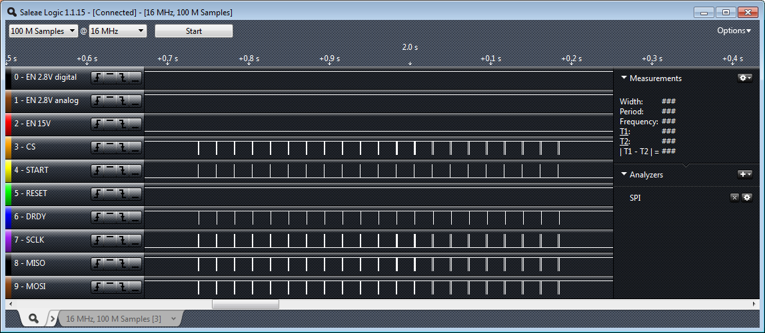The image size is (765, 333).
Task: Click the horizontal scrollbar thumb
Action: click(x=245, y=304)
